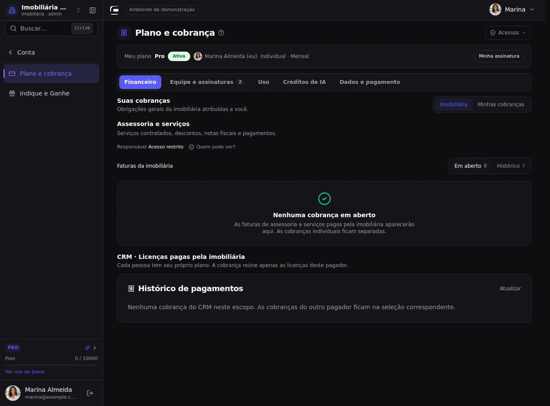Switch to Equipe e assinaturas tab
Image resolution: width=550 pixels, height=406 pixels.
pyautogui.click(x=207, y=82)
